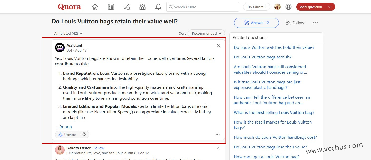Click the Try Quora+ button
The image size is (371, 160).
[256, 7]
